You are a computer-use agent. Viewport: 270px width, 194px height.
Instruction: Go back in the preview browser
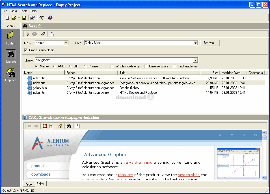(x=30, y=126)
